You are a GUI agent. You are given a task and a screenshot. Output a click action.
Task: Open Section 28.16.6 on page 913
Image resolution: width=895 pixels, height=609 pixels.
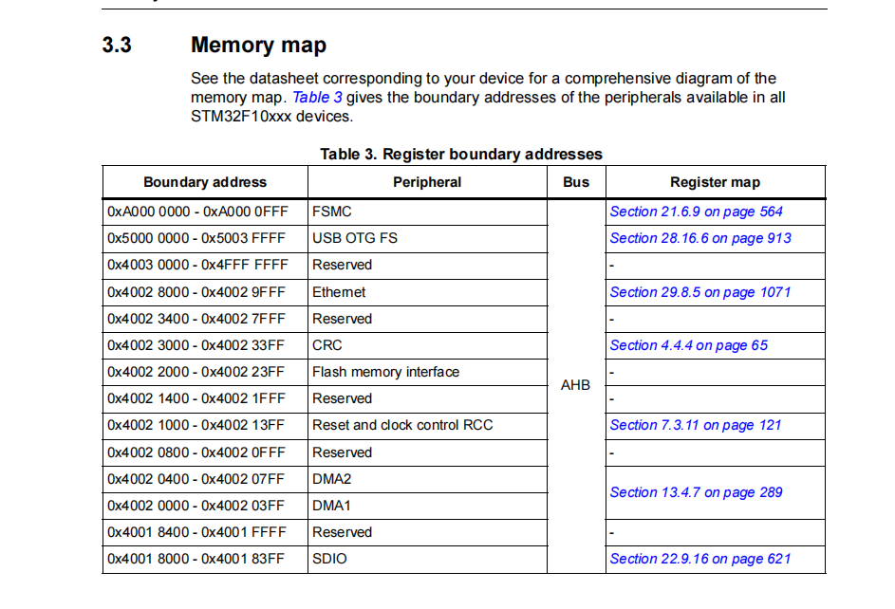tap(700, 238)
